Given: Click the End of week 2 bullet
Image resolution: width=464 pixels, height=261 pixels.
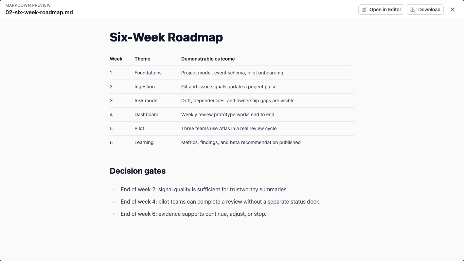Looking at the screenshot, I should click(204, 189).
